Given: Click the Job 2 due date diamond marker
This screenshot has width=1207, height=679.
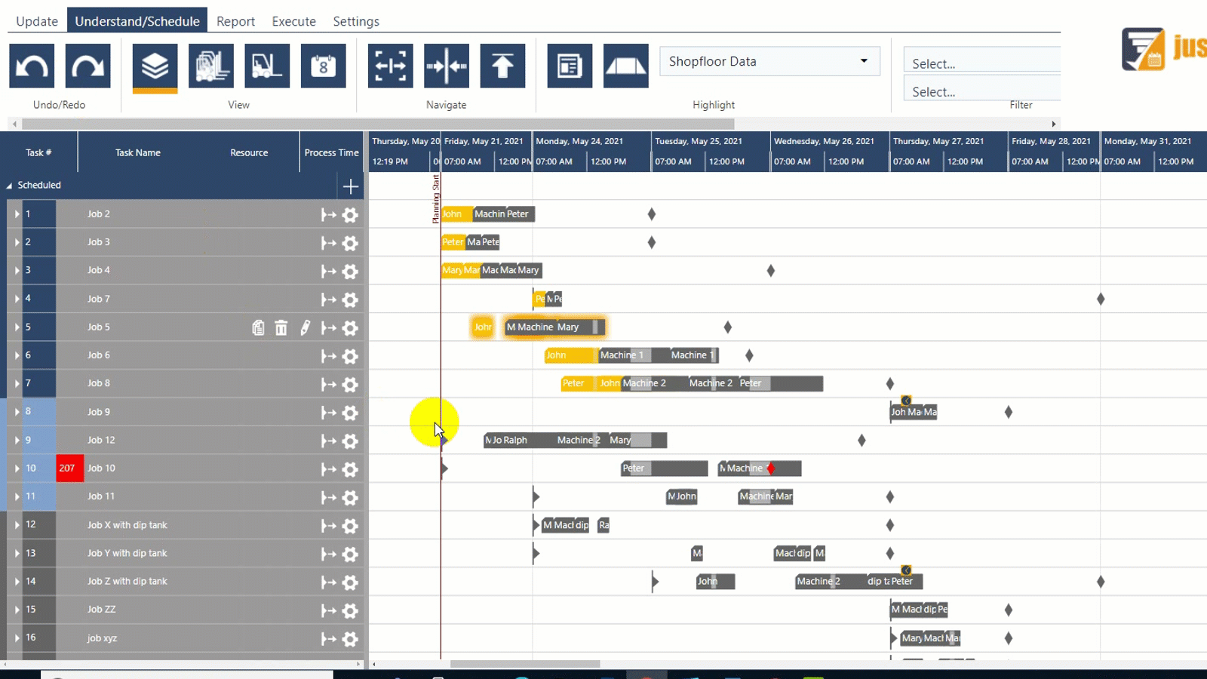Looking at the screenshot, I should tap(652, 214).
